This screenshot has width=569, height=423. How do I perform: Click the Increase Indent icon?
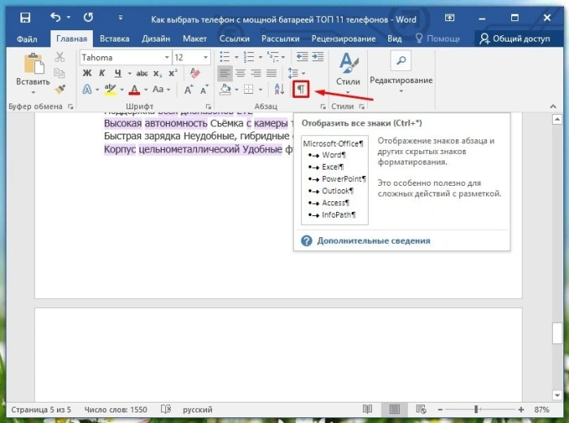(318, 57)
